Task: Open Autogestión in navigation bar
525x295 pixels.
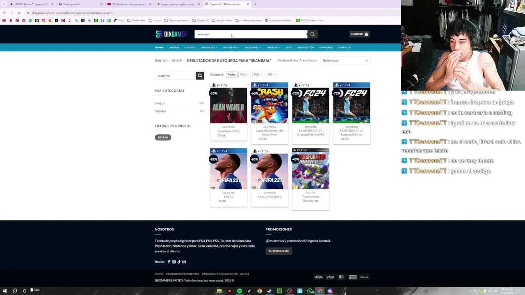Action: point(306,48)
